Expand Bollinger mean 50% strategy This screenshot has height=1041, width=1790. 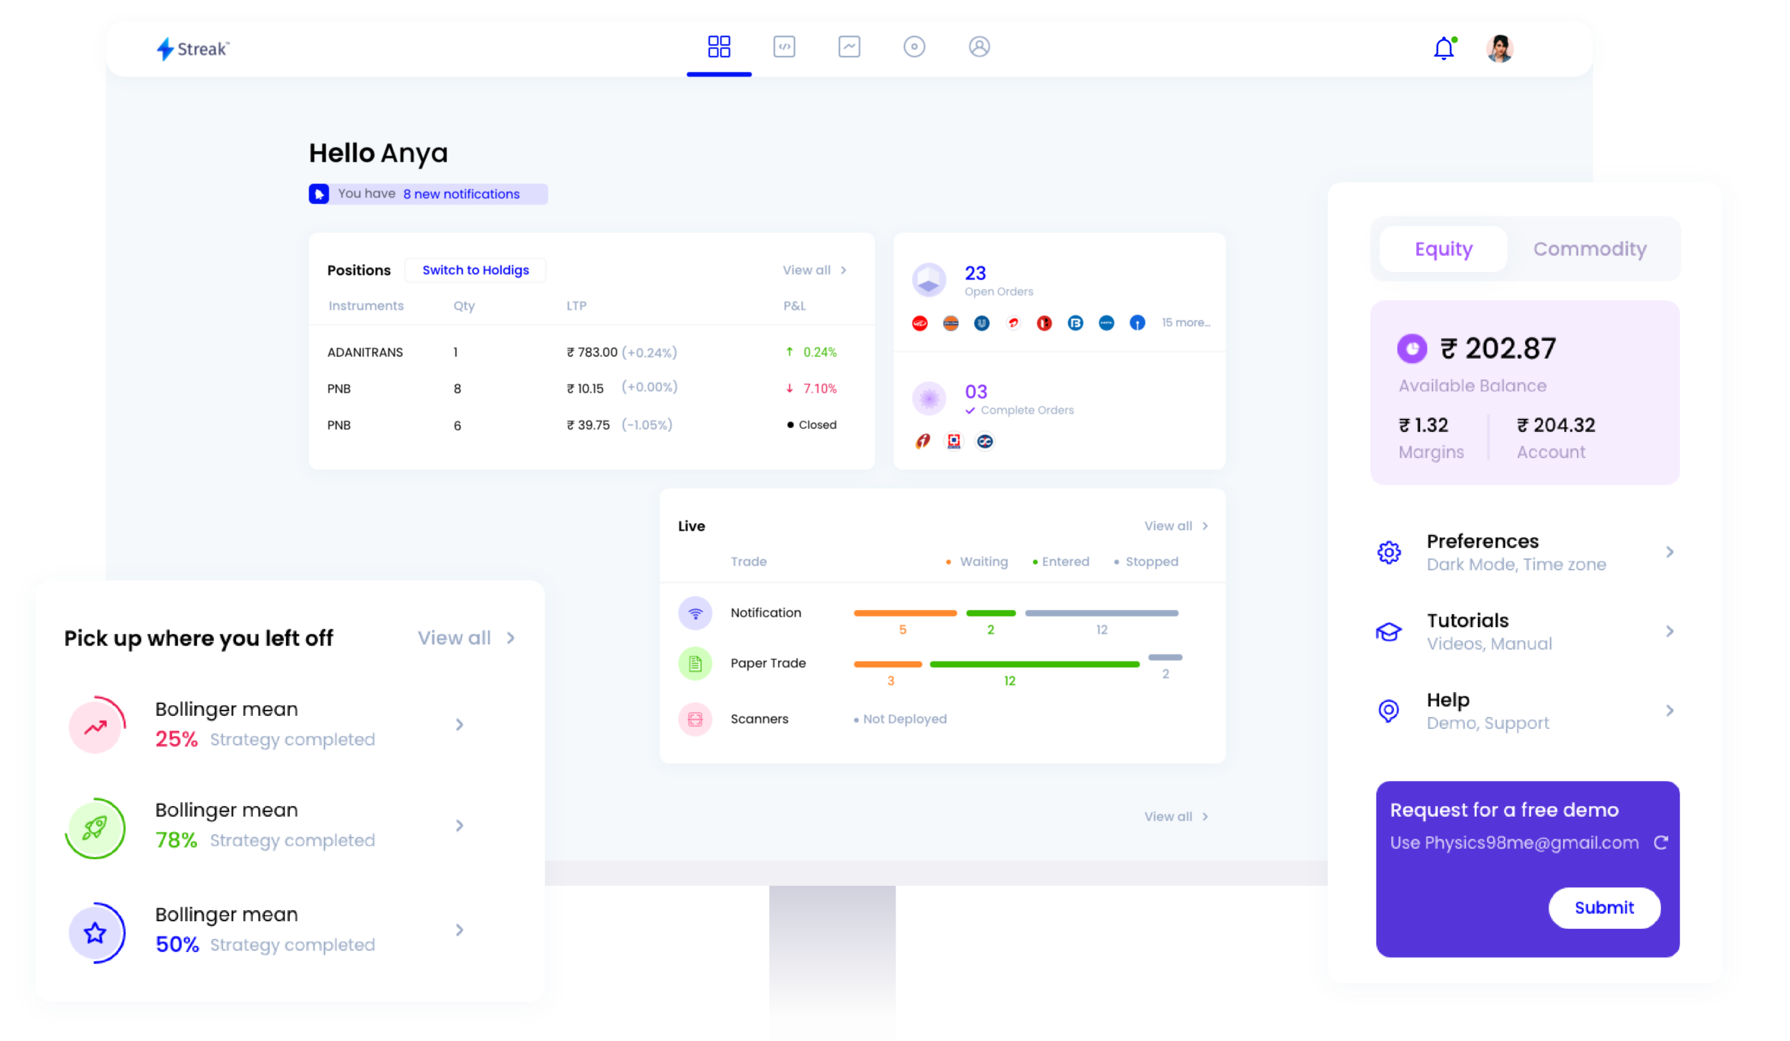click(461, 929)
